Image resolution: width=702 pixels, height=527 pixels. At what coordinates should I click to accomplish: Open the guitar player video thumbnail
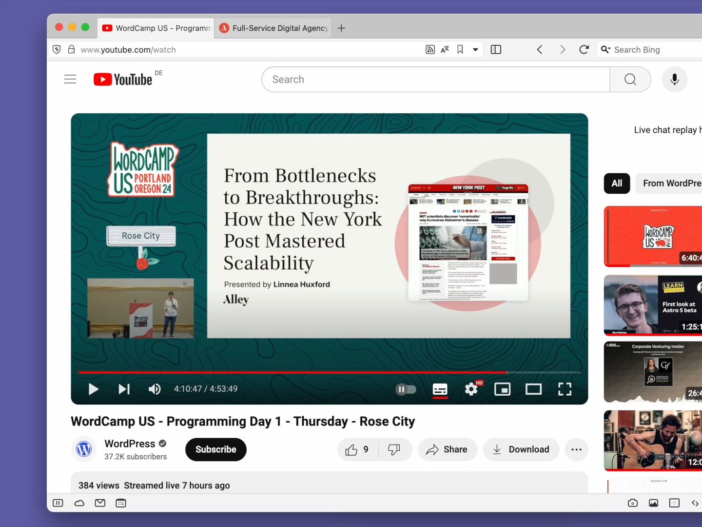point(653,441)
